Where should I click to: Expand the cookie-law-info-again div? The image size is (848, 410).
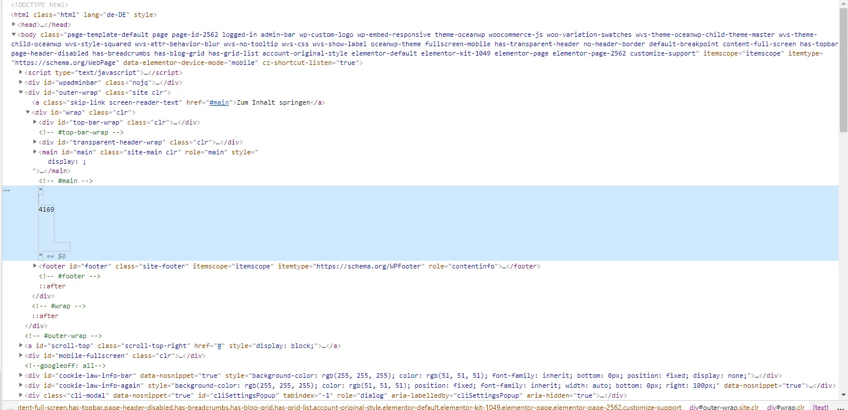(21, 385)
